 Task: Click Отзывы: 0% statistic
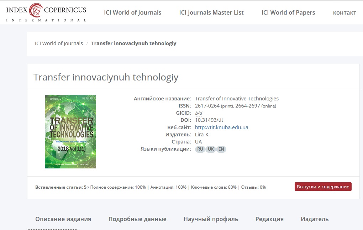(253, 187)
